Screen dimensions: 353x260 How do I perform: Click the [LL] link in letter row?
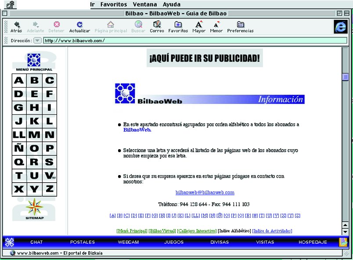tap(196, 216)
